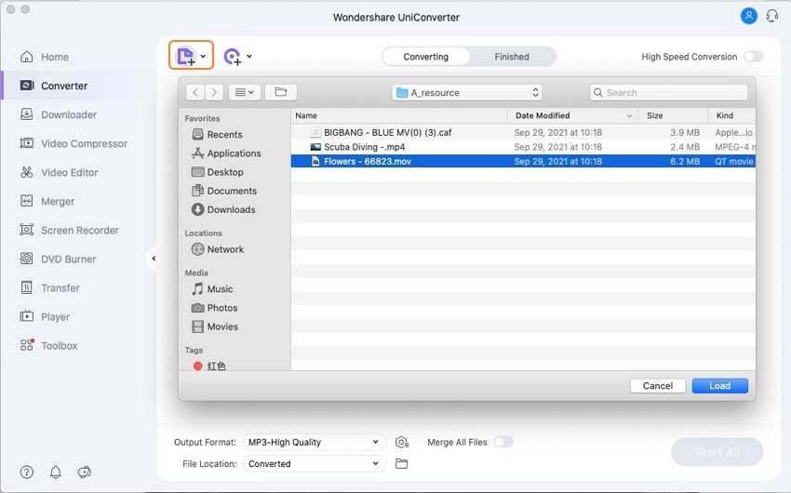Click the Start All button
The width and height of the screenshot is (791, 493).
717,452
